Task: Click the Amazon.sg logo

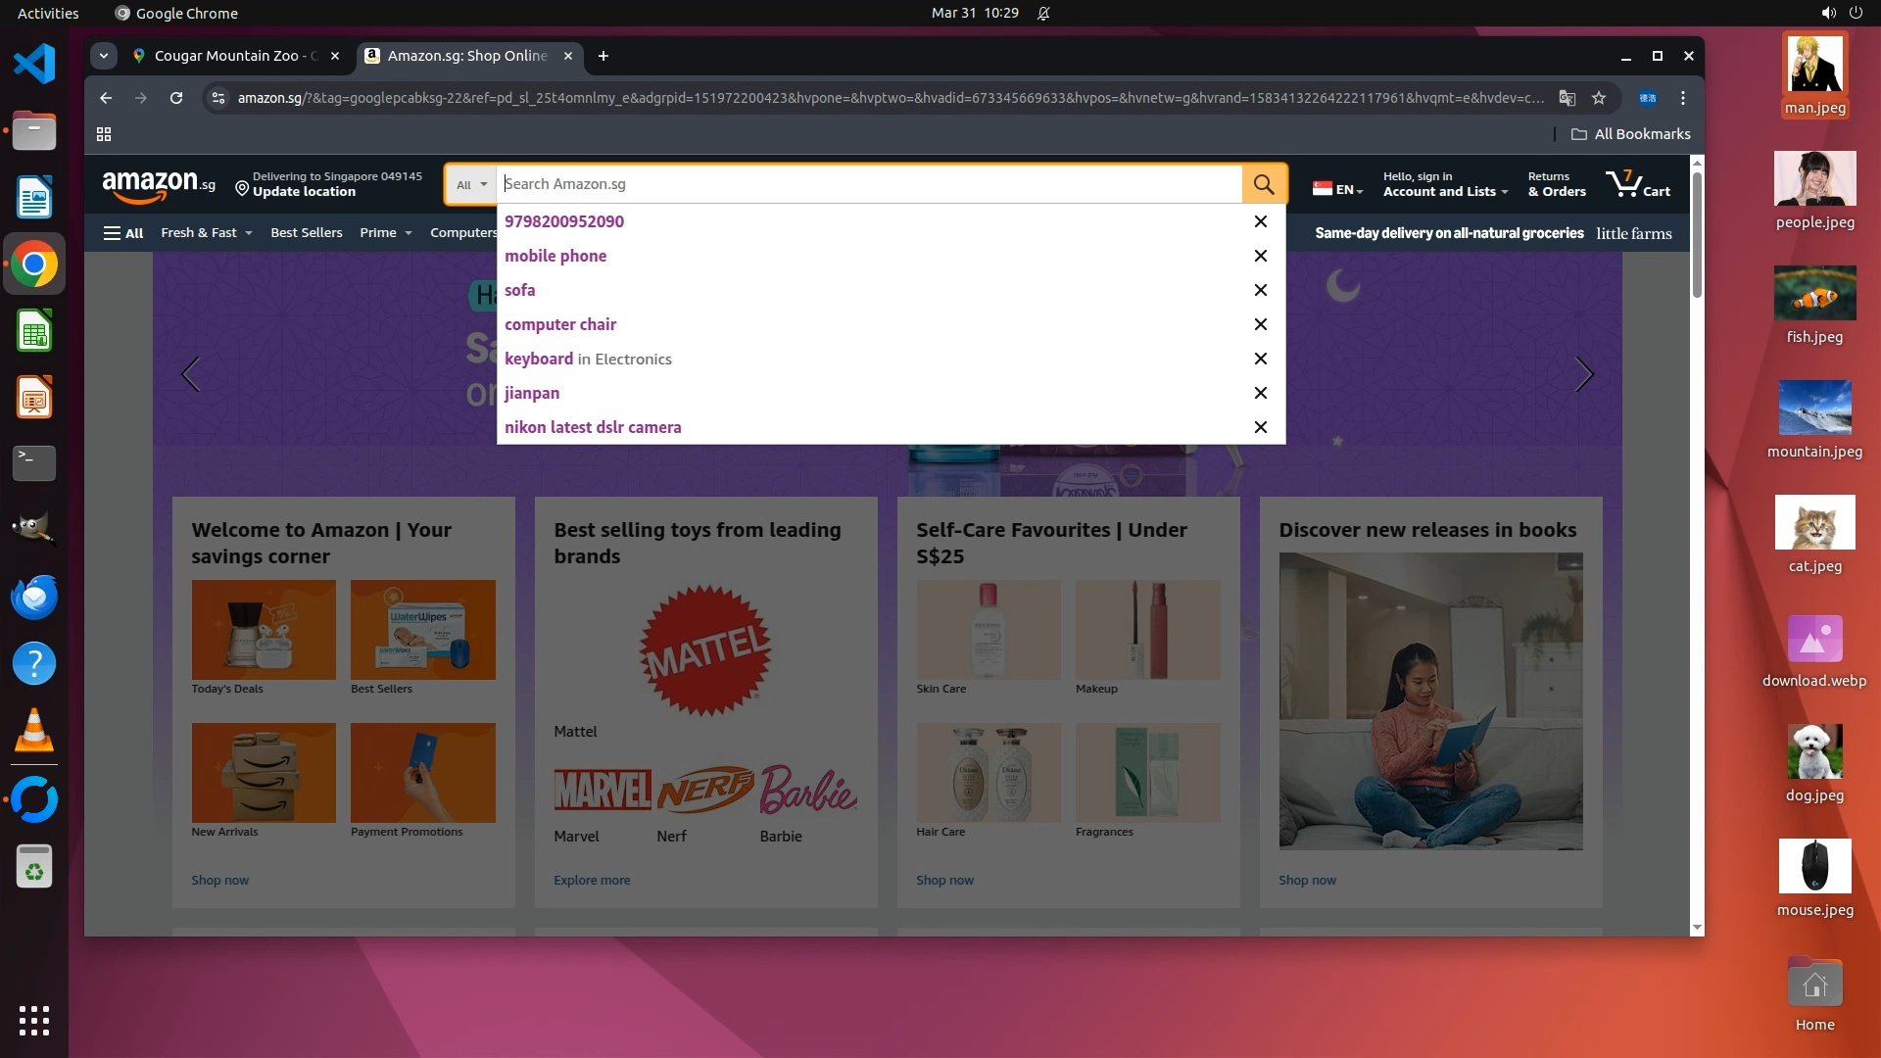Action: (x=159, y=184)
